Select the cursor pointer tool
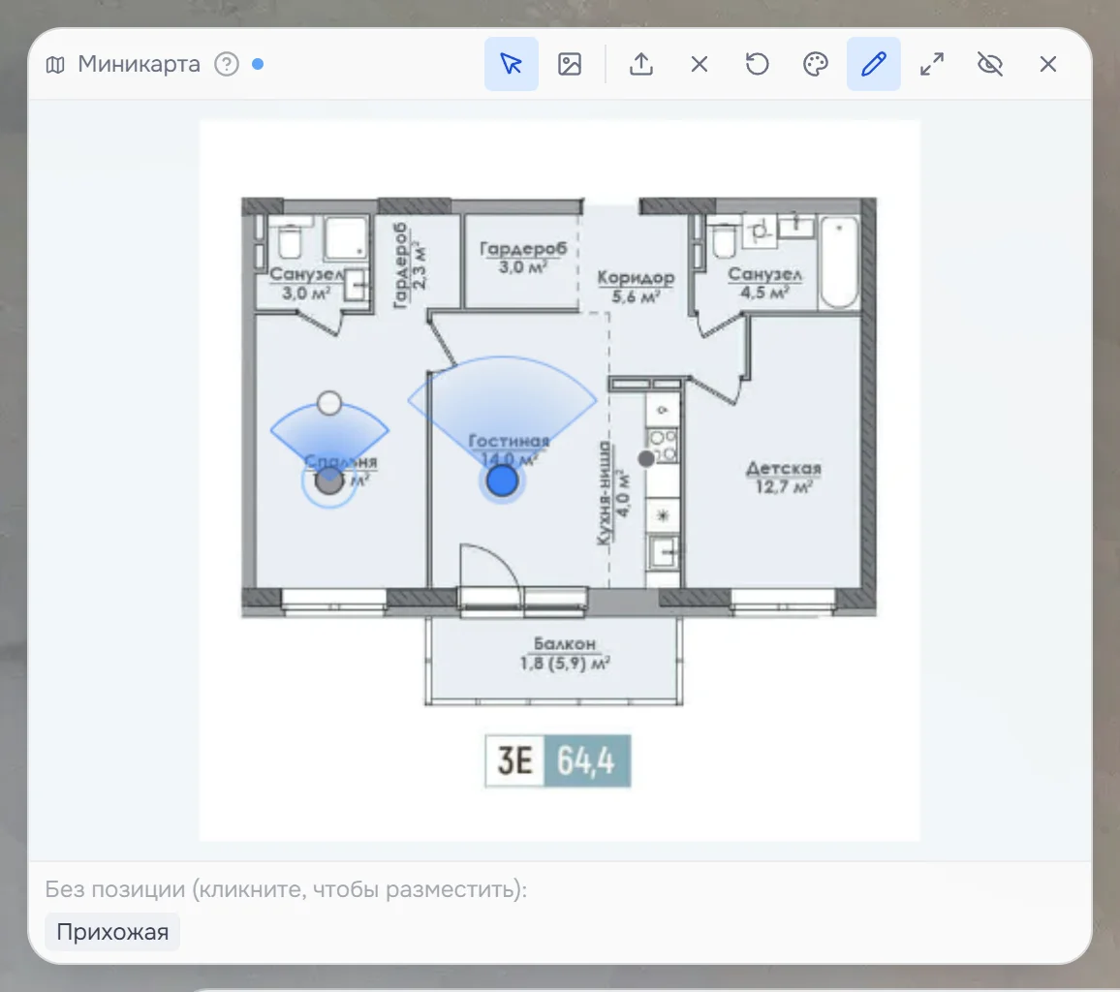Screen dimensions: 1120x992 coord(512,64)
